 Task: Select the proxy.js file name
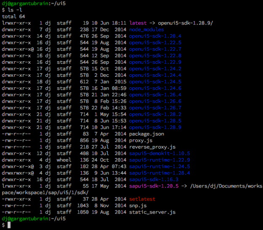(141, 141)
